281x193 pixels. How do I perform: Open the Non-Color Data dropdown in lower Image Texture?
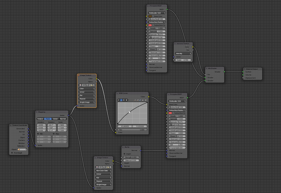coord(103,171)
